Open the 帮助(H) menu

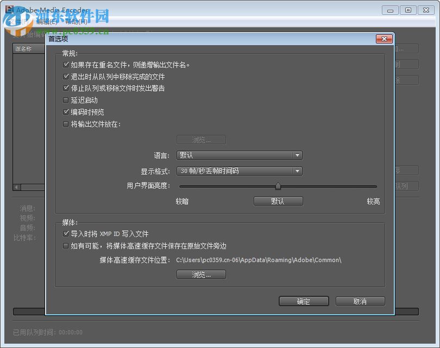76,22
